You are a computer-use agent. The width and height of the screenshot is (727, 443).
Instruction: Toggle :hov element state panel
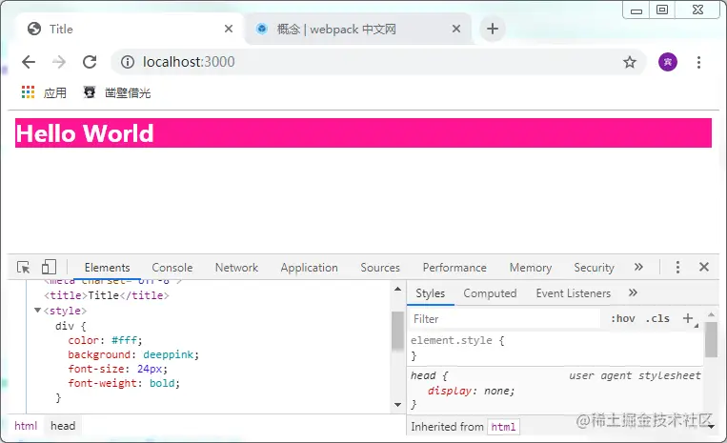click(623, 319)
